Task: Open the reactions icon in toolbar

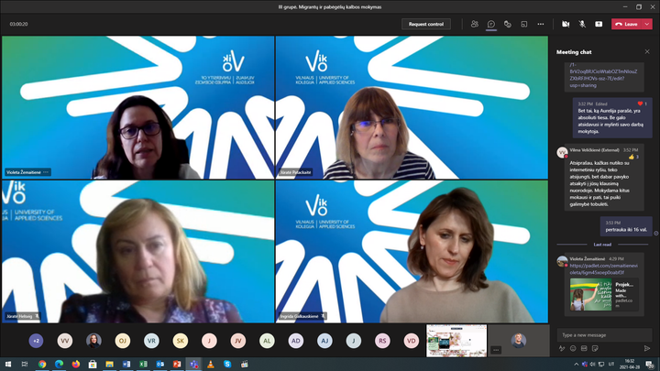Action: 507,24
